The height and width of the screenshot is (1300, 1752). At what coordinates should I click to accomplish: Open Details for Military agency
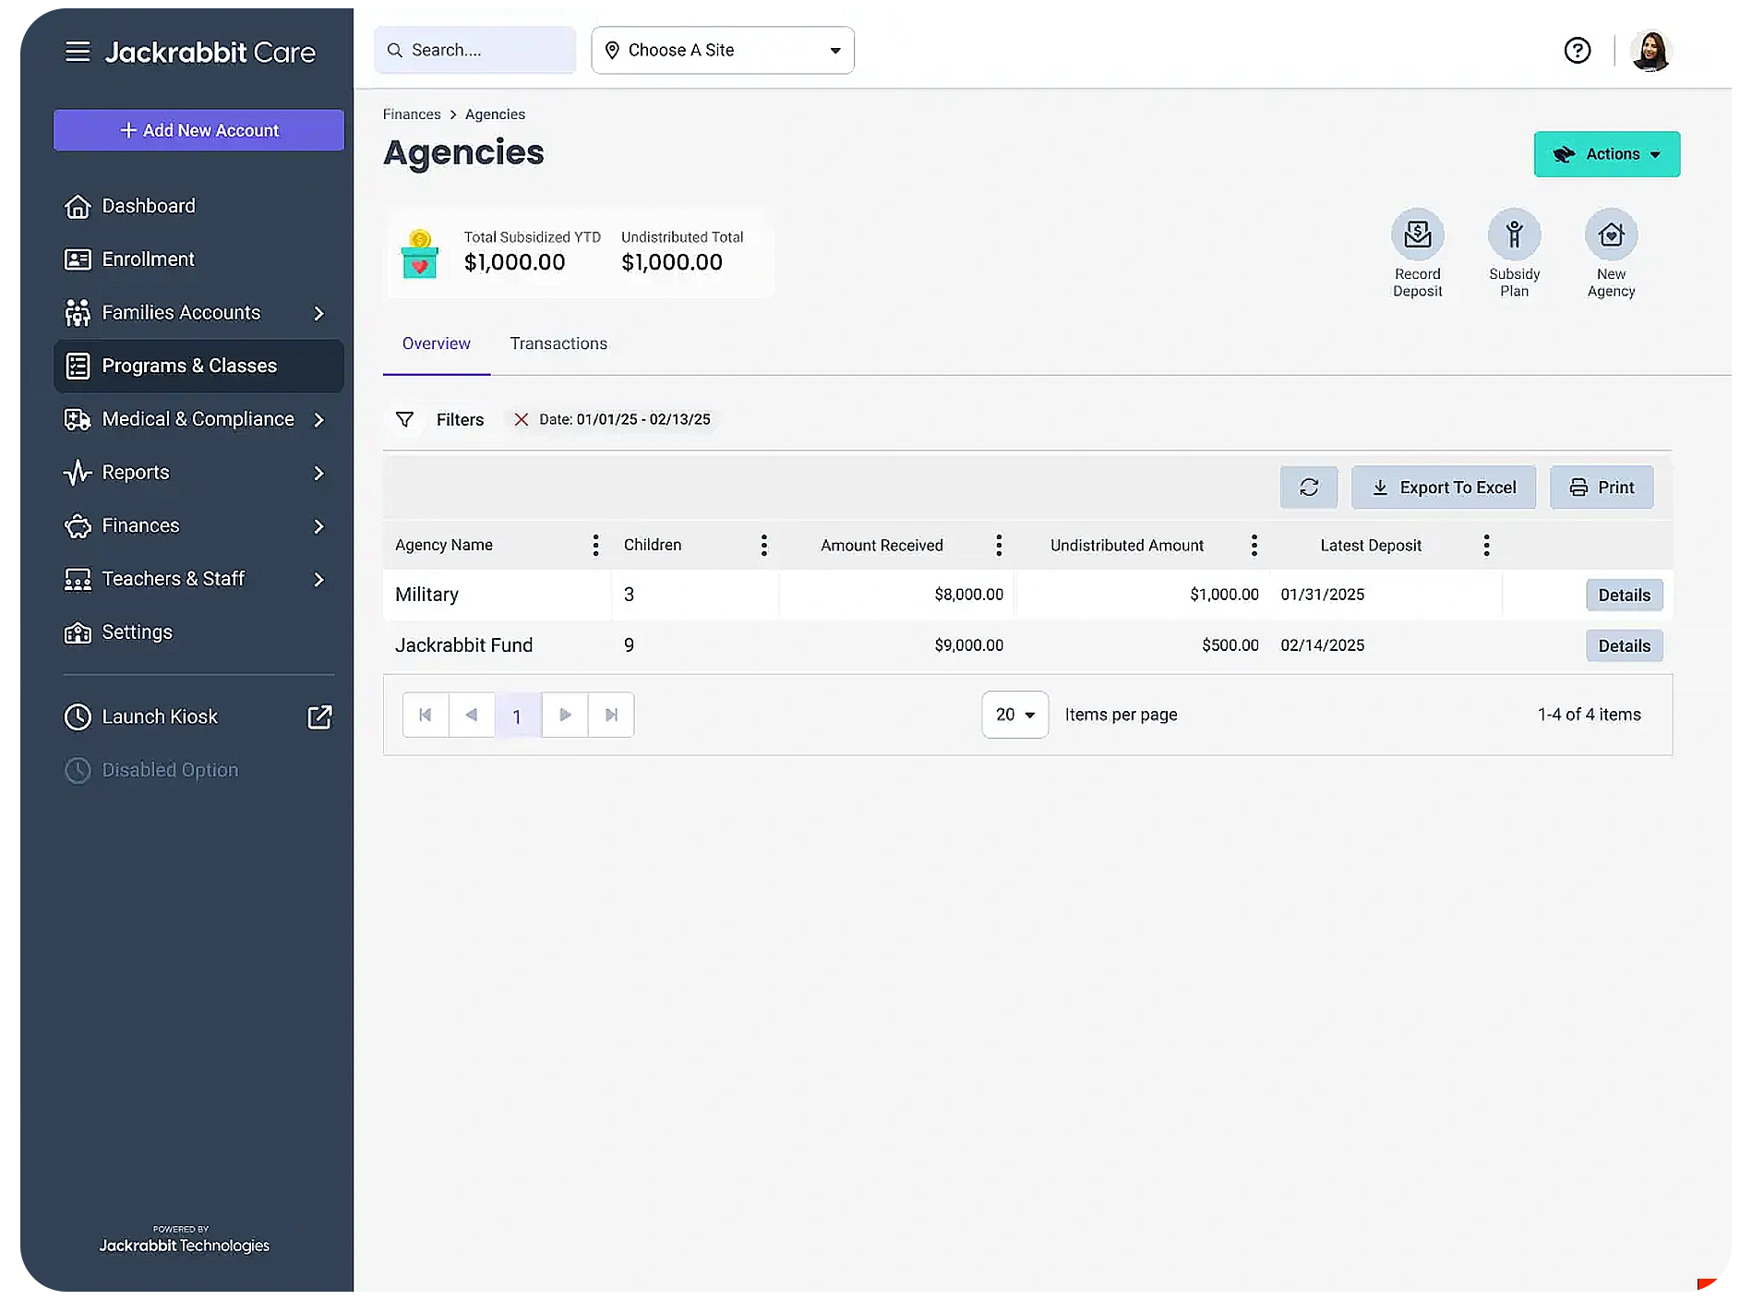pos(1624,595)
